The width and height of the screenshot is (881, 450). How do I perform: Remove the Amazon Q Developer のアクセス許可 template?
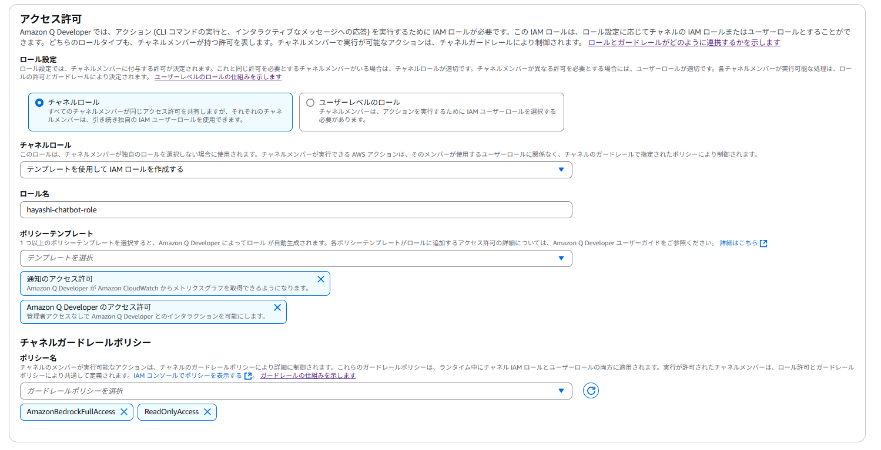(277, 307)
